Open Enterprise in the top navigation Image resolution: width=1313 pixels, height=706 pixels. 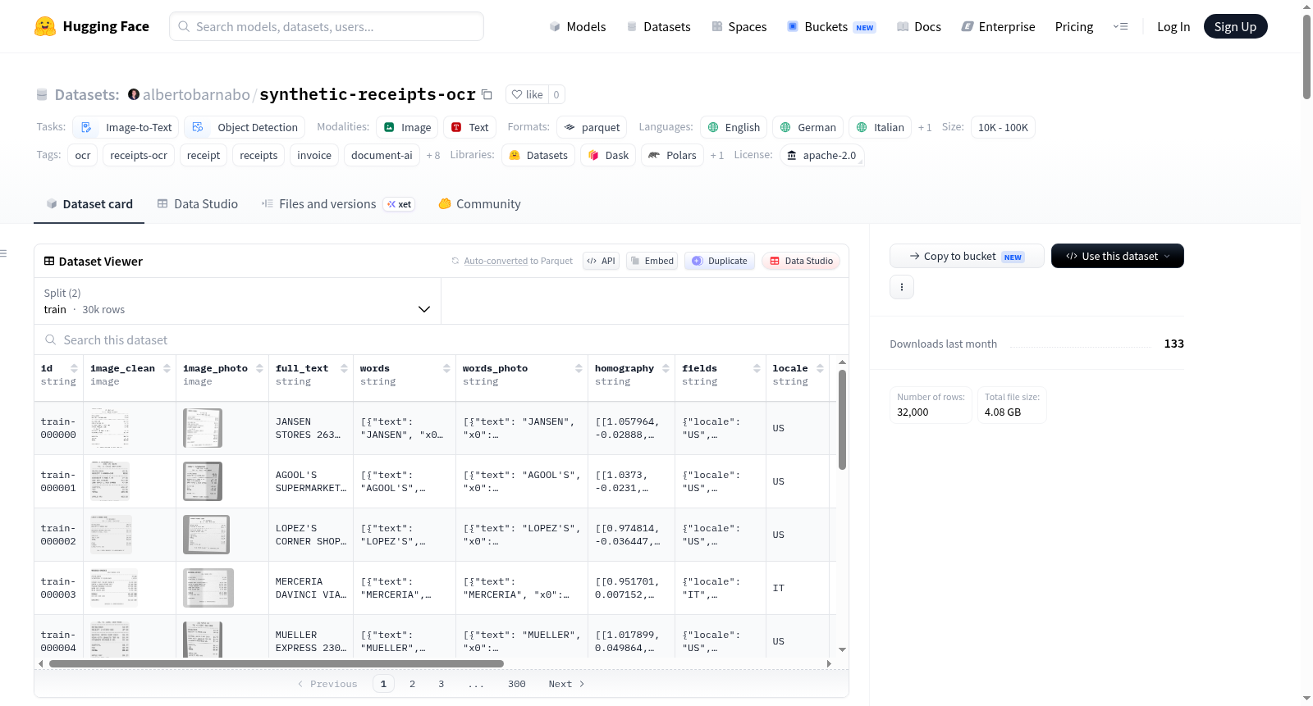tap(998, 26)
